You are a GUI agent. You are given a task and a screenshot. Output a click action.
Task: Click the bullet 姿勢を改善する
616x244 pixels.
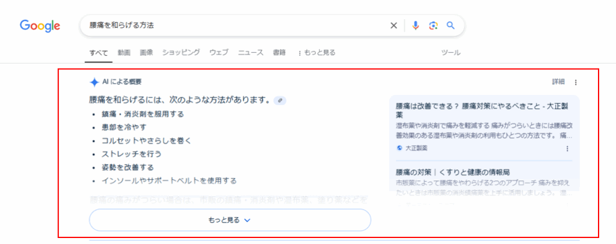(x=128, y=168)
